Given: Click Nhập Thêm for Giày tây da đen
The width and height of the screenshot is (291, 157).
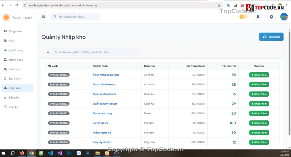Looking at the screenshot, I should point(259,142).
